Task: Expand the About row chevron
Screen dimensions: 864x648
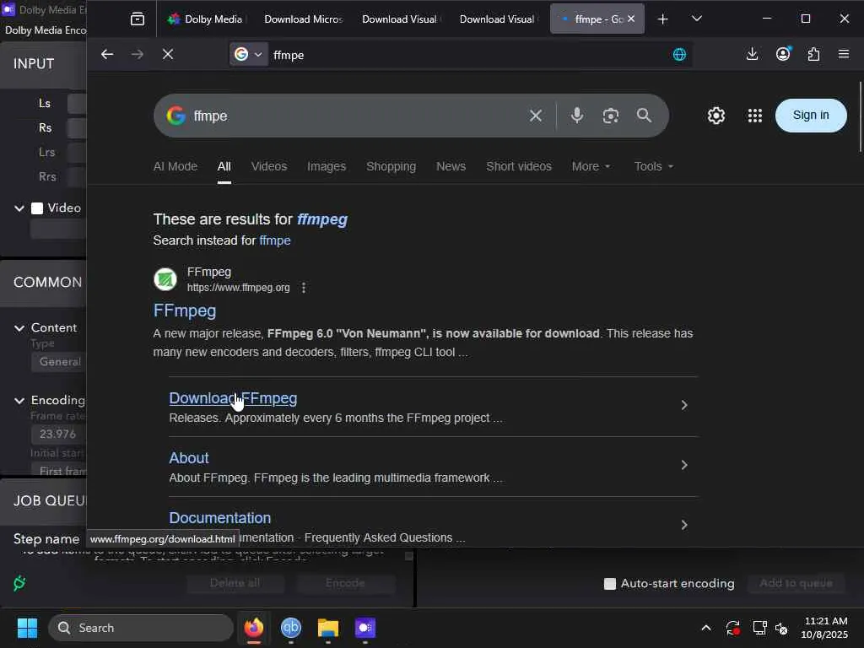Action: pyautogui.click(x=683, y=465)
